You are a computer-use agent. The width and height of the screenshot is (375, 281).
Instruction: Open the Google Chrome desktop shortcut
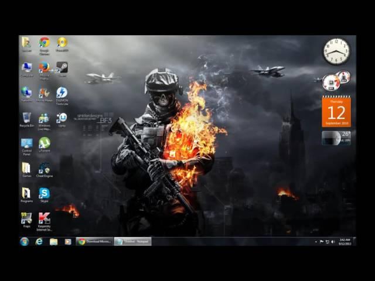click(x=45, y=46)
